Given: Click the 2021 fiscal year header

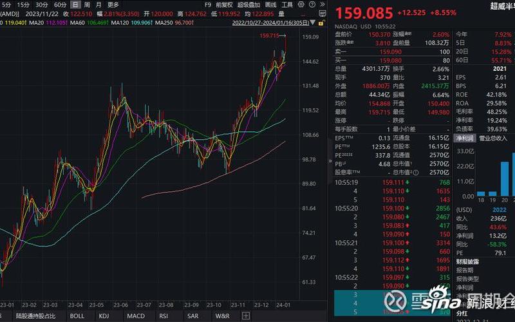Looking at the screenshot, I should (500, 69).
